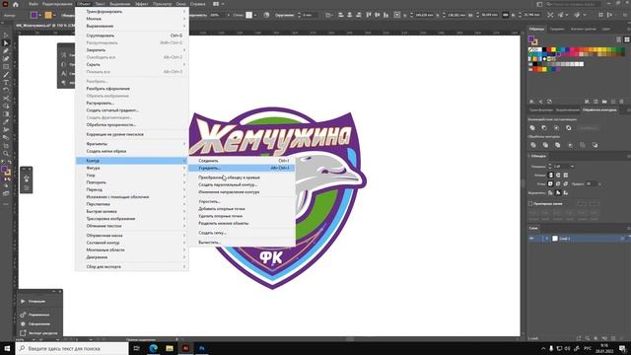This screenshot has height=355, width=631.
Task: Select the Pen tool in toolbar
Action: click(6, 51)
